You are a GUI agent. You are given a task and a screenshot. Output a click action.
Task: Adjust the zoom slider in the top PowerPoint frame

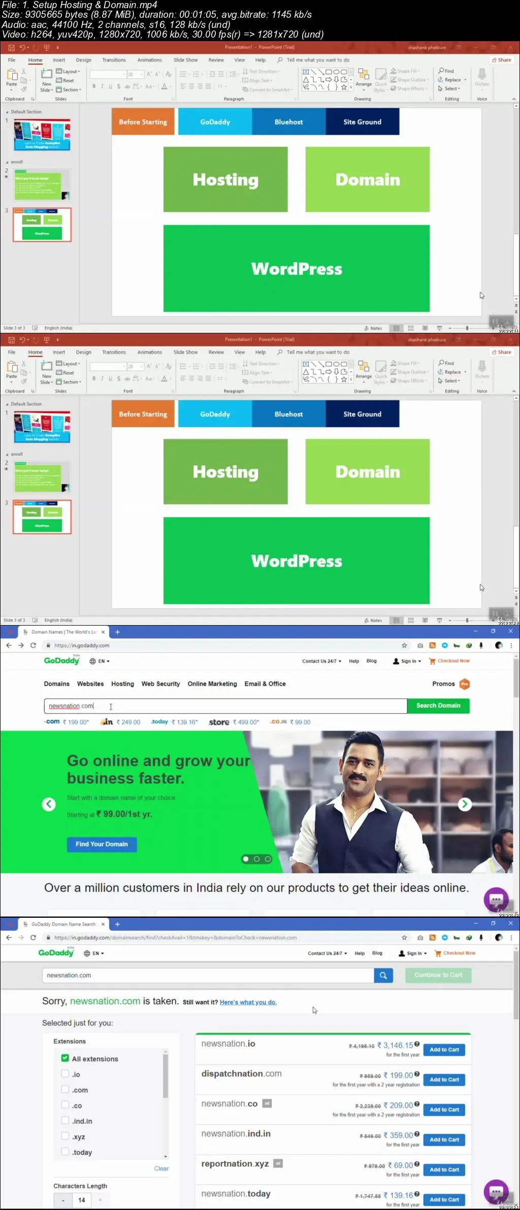pyautogui.click(x=467, y=328)
